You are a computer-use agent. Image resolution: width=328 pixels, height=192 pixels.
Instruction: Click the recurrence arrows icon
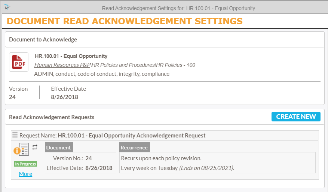(35, 147)
